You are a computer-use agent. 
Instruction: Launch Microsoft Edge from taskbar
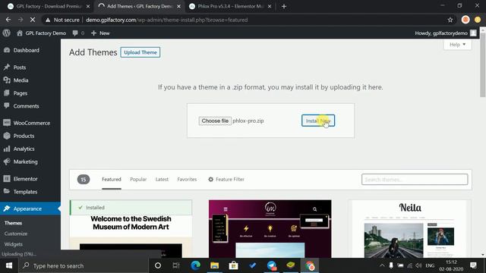[196, 265]
